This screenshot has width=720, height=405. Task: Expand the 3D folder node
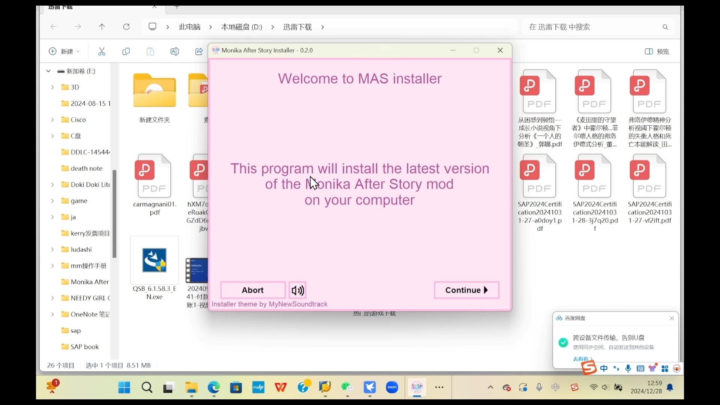click(x=52, y=87)
